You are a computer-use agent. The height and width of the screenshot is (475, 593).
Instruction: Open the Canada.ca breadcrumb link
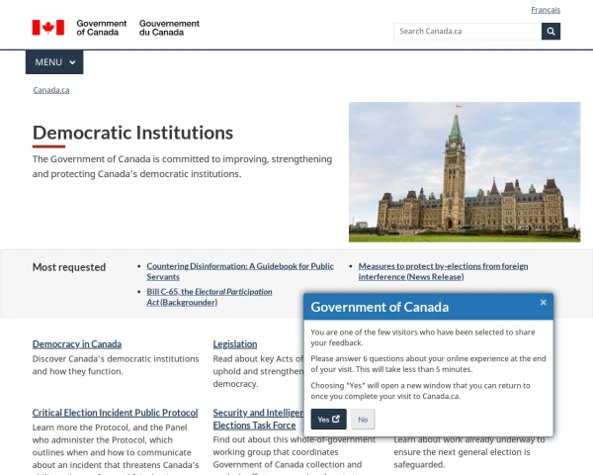coord(51,90)
